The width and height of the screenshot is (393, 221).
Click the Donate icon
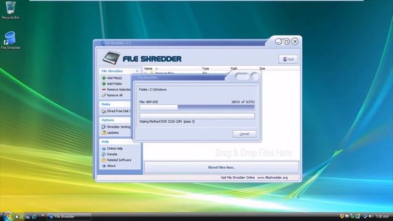pyautogui.click(x=104, y=154)
